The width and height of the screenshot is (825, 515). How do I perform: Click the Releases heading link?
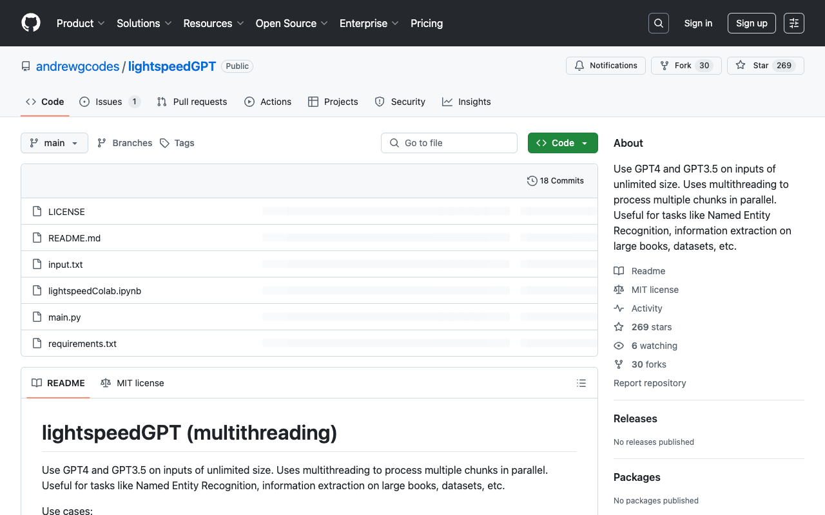(636, 418)
